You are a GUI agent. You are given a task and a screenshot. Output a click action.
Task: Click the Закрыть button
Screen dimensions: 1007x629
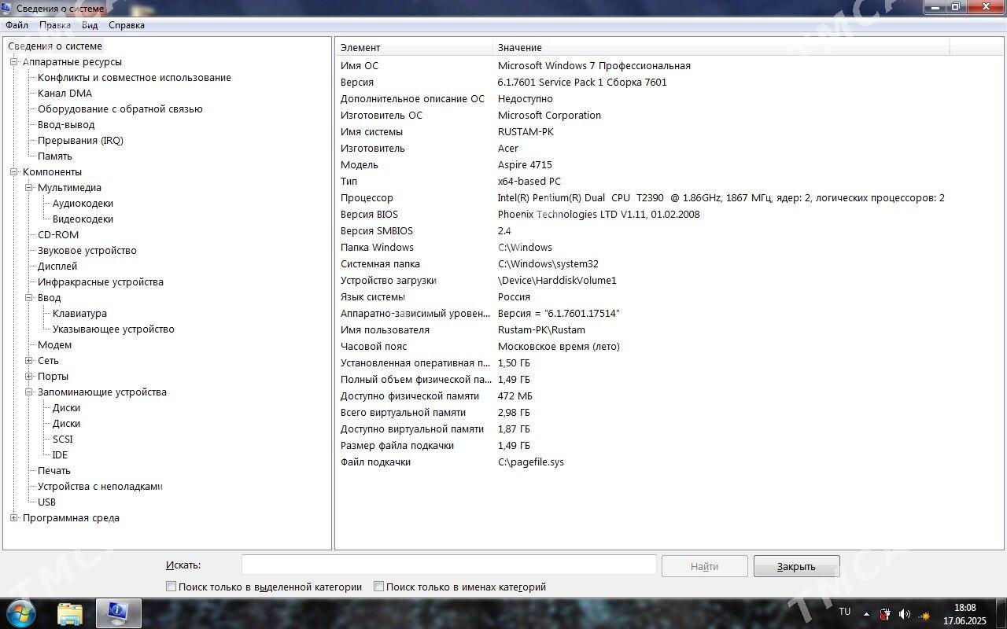click(796, 566)
